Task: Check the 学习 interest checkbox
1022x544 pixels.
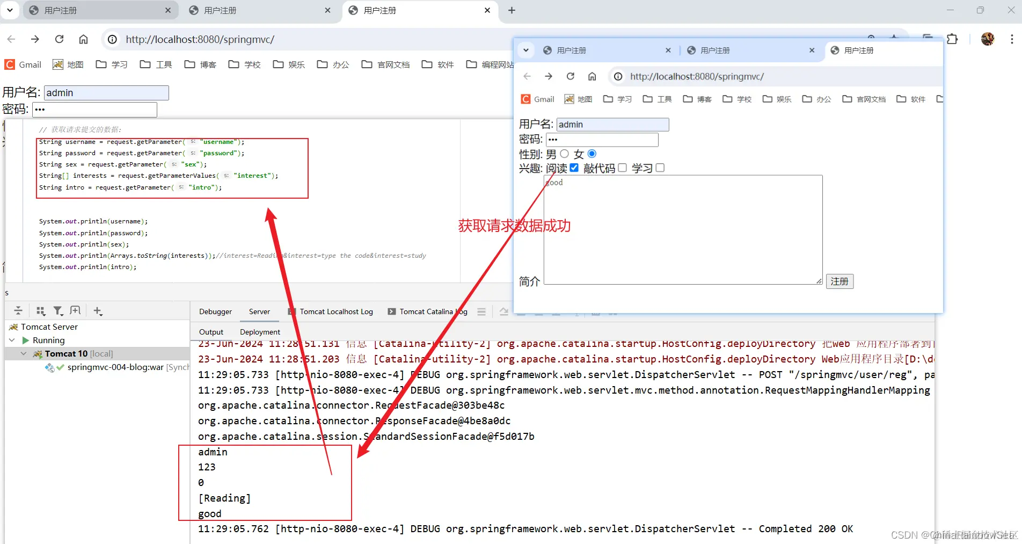Action: tap(660, 168)
